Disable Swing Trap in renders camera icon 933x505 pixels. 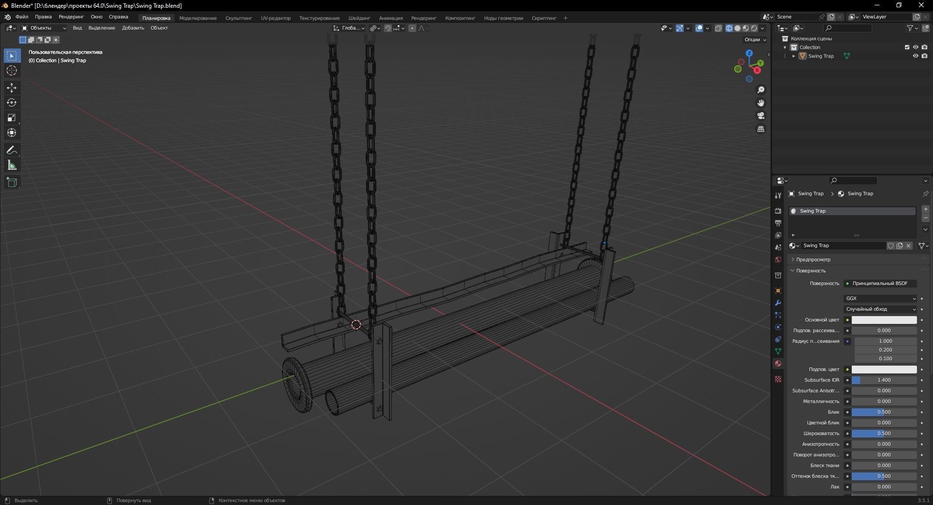(924, 56)
